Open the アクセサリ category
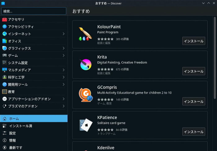This screenshot has height=151, width=217. pyautogui.click(x=34, y=19)
